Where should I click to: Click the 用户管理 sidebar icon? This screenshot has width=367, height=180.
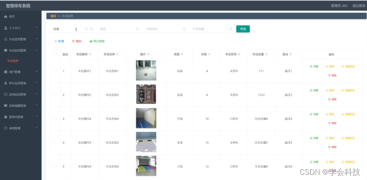click(x=6, y=72)
